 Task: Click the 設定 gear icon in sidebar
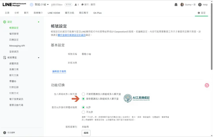pyautogui.click(x=5, y=22)
